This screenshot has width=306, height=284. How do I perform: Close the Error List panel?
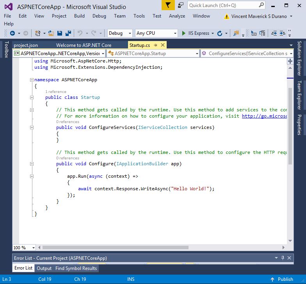click(x=289, y=258)
